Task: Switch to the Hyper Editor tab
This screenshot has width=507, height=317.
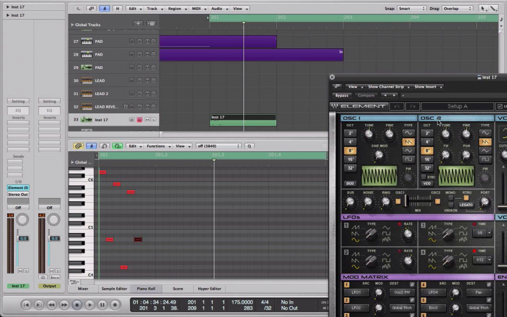Action: click(x=210, y=289)
